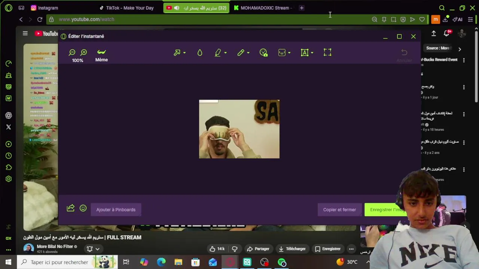Open Opera sidebar settings gear

tap(9, 179)
